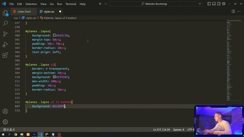Open the editor More Actions ellipsis
The image size is (244, 137).
239,11
